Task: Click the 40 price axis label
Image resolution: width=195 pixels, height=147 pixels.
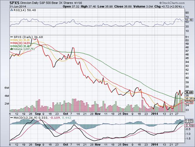Action: coord(187,78)
